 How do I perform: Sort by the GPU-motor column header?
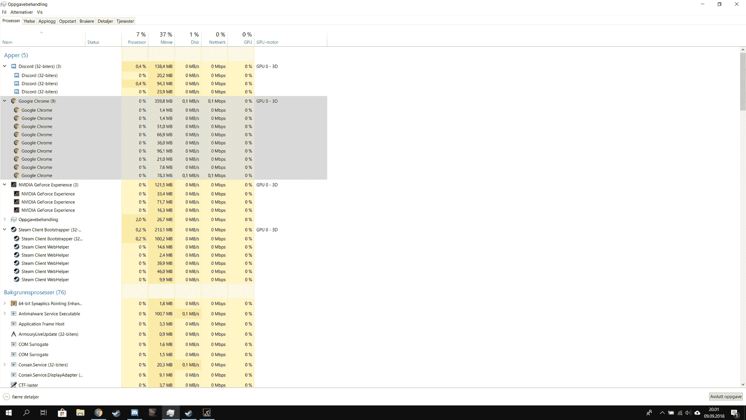point(291,38)
